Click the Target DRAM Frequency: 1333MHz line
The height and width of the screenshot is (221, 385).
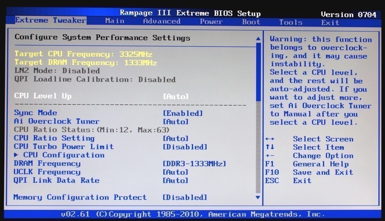click(x=86, y=63)
